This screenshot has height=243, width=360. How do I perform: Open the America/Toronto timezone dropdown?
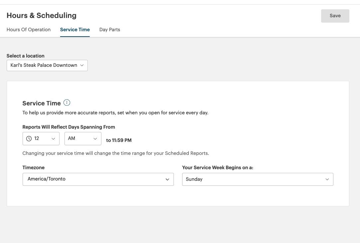click(x=98, y=179)
